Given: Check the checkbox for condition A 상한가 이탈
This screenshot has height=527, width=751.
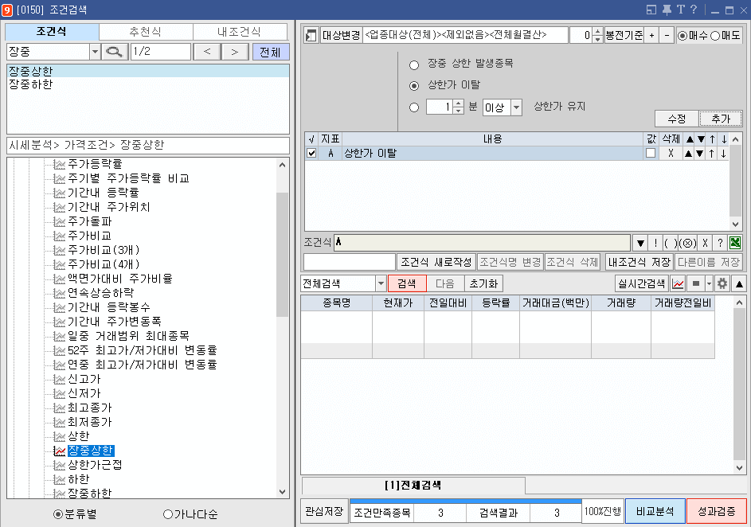Looking at the screenshot, I should (311, 153).
